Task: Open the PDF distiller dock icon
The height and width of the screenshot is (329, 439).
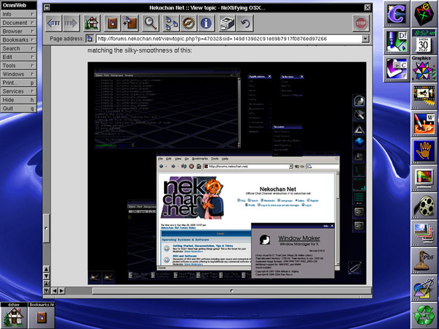Action: pyautogui.click(x=424, y=260)
